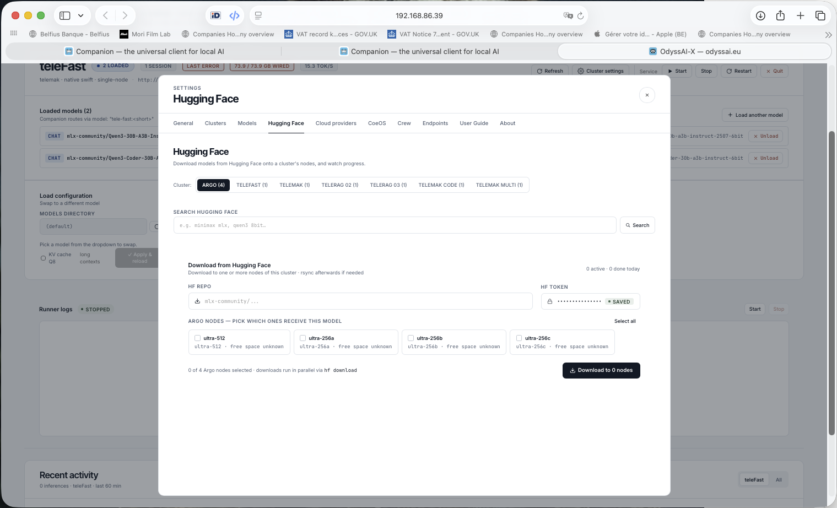
Task: Show the tab overview icon
Action: coord(820,15)
